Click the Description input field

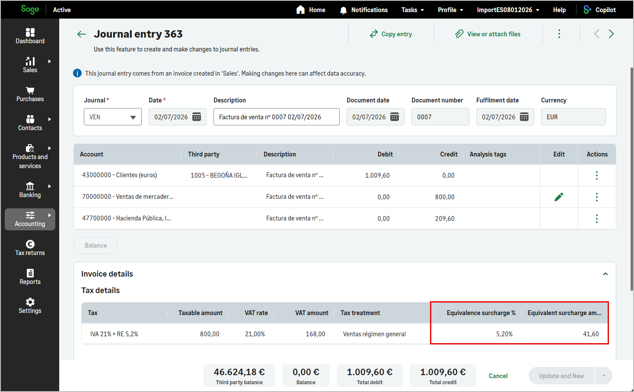point(277,117)
